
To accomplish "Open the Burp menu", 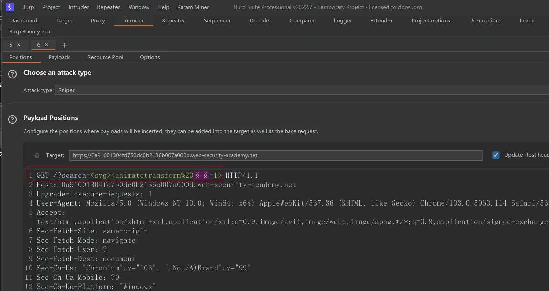I will tap(28, 7).
